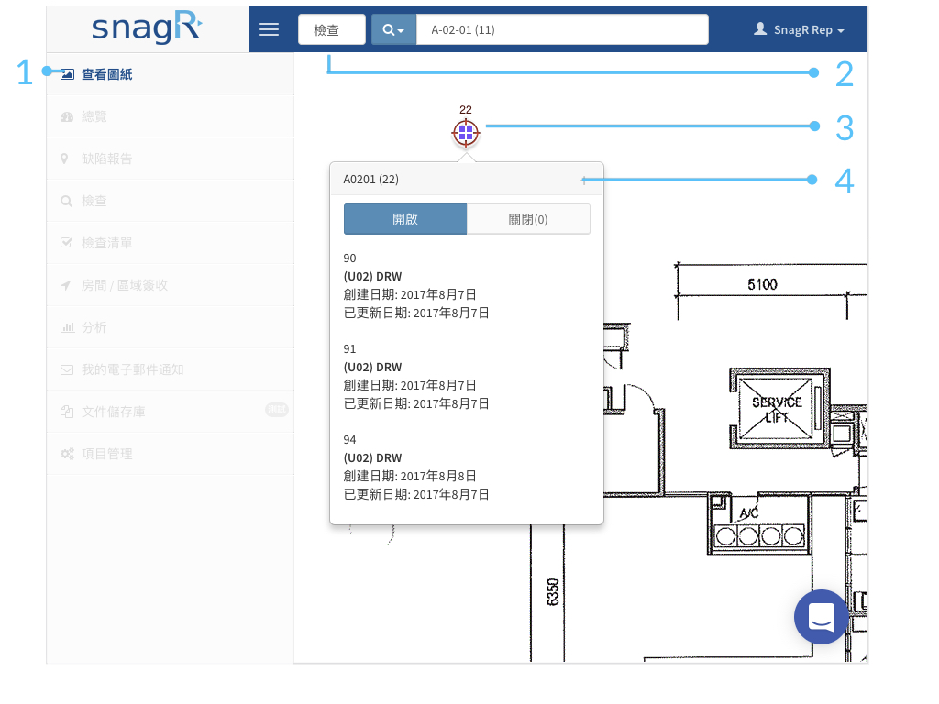This screenshot has width=939, height=704.
Task: Click the 5100 dimension label on drawing
Action: 762,284
